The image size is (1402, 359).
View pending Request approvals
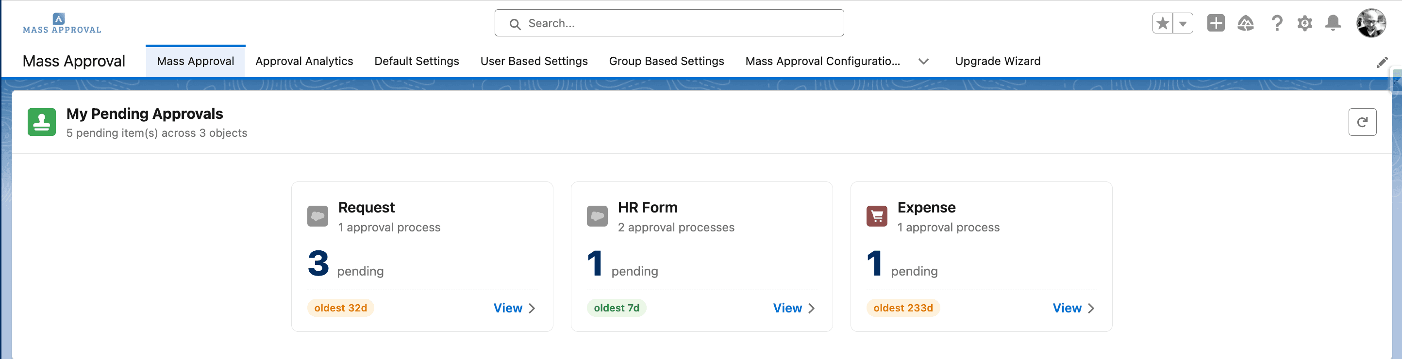(x=508, y=308)
